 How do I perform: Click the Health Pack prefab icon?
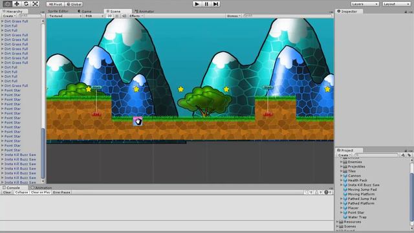(x=345, y=180)
